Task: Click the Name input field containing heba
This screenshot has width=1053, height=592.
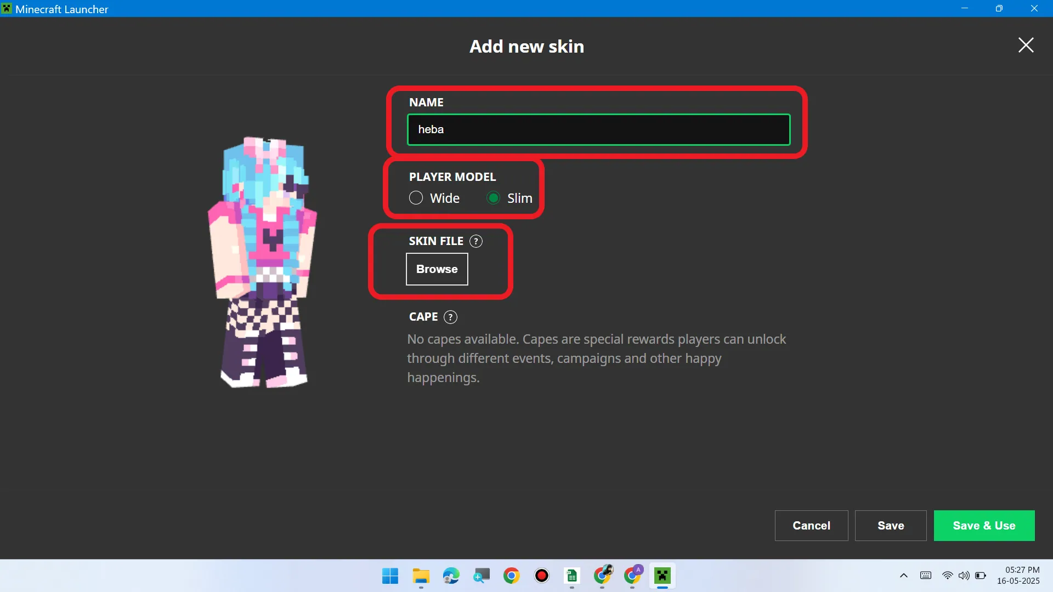Action: [598, 129]
